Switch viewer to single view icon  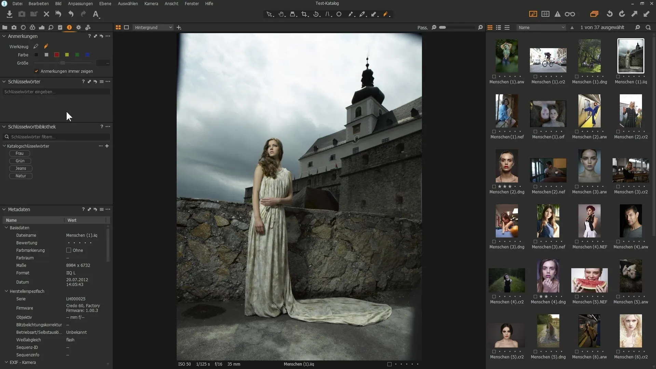pos(126,27)
